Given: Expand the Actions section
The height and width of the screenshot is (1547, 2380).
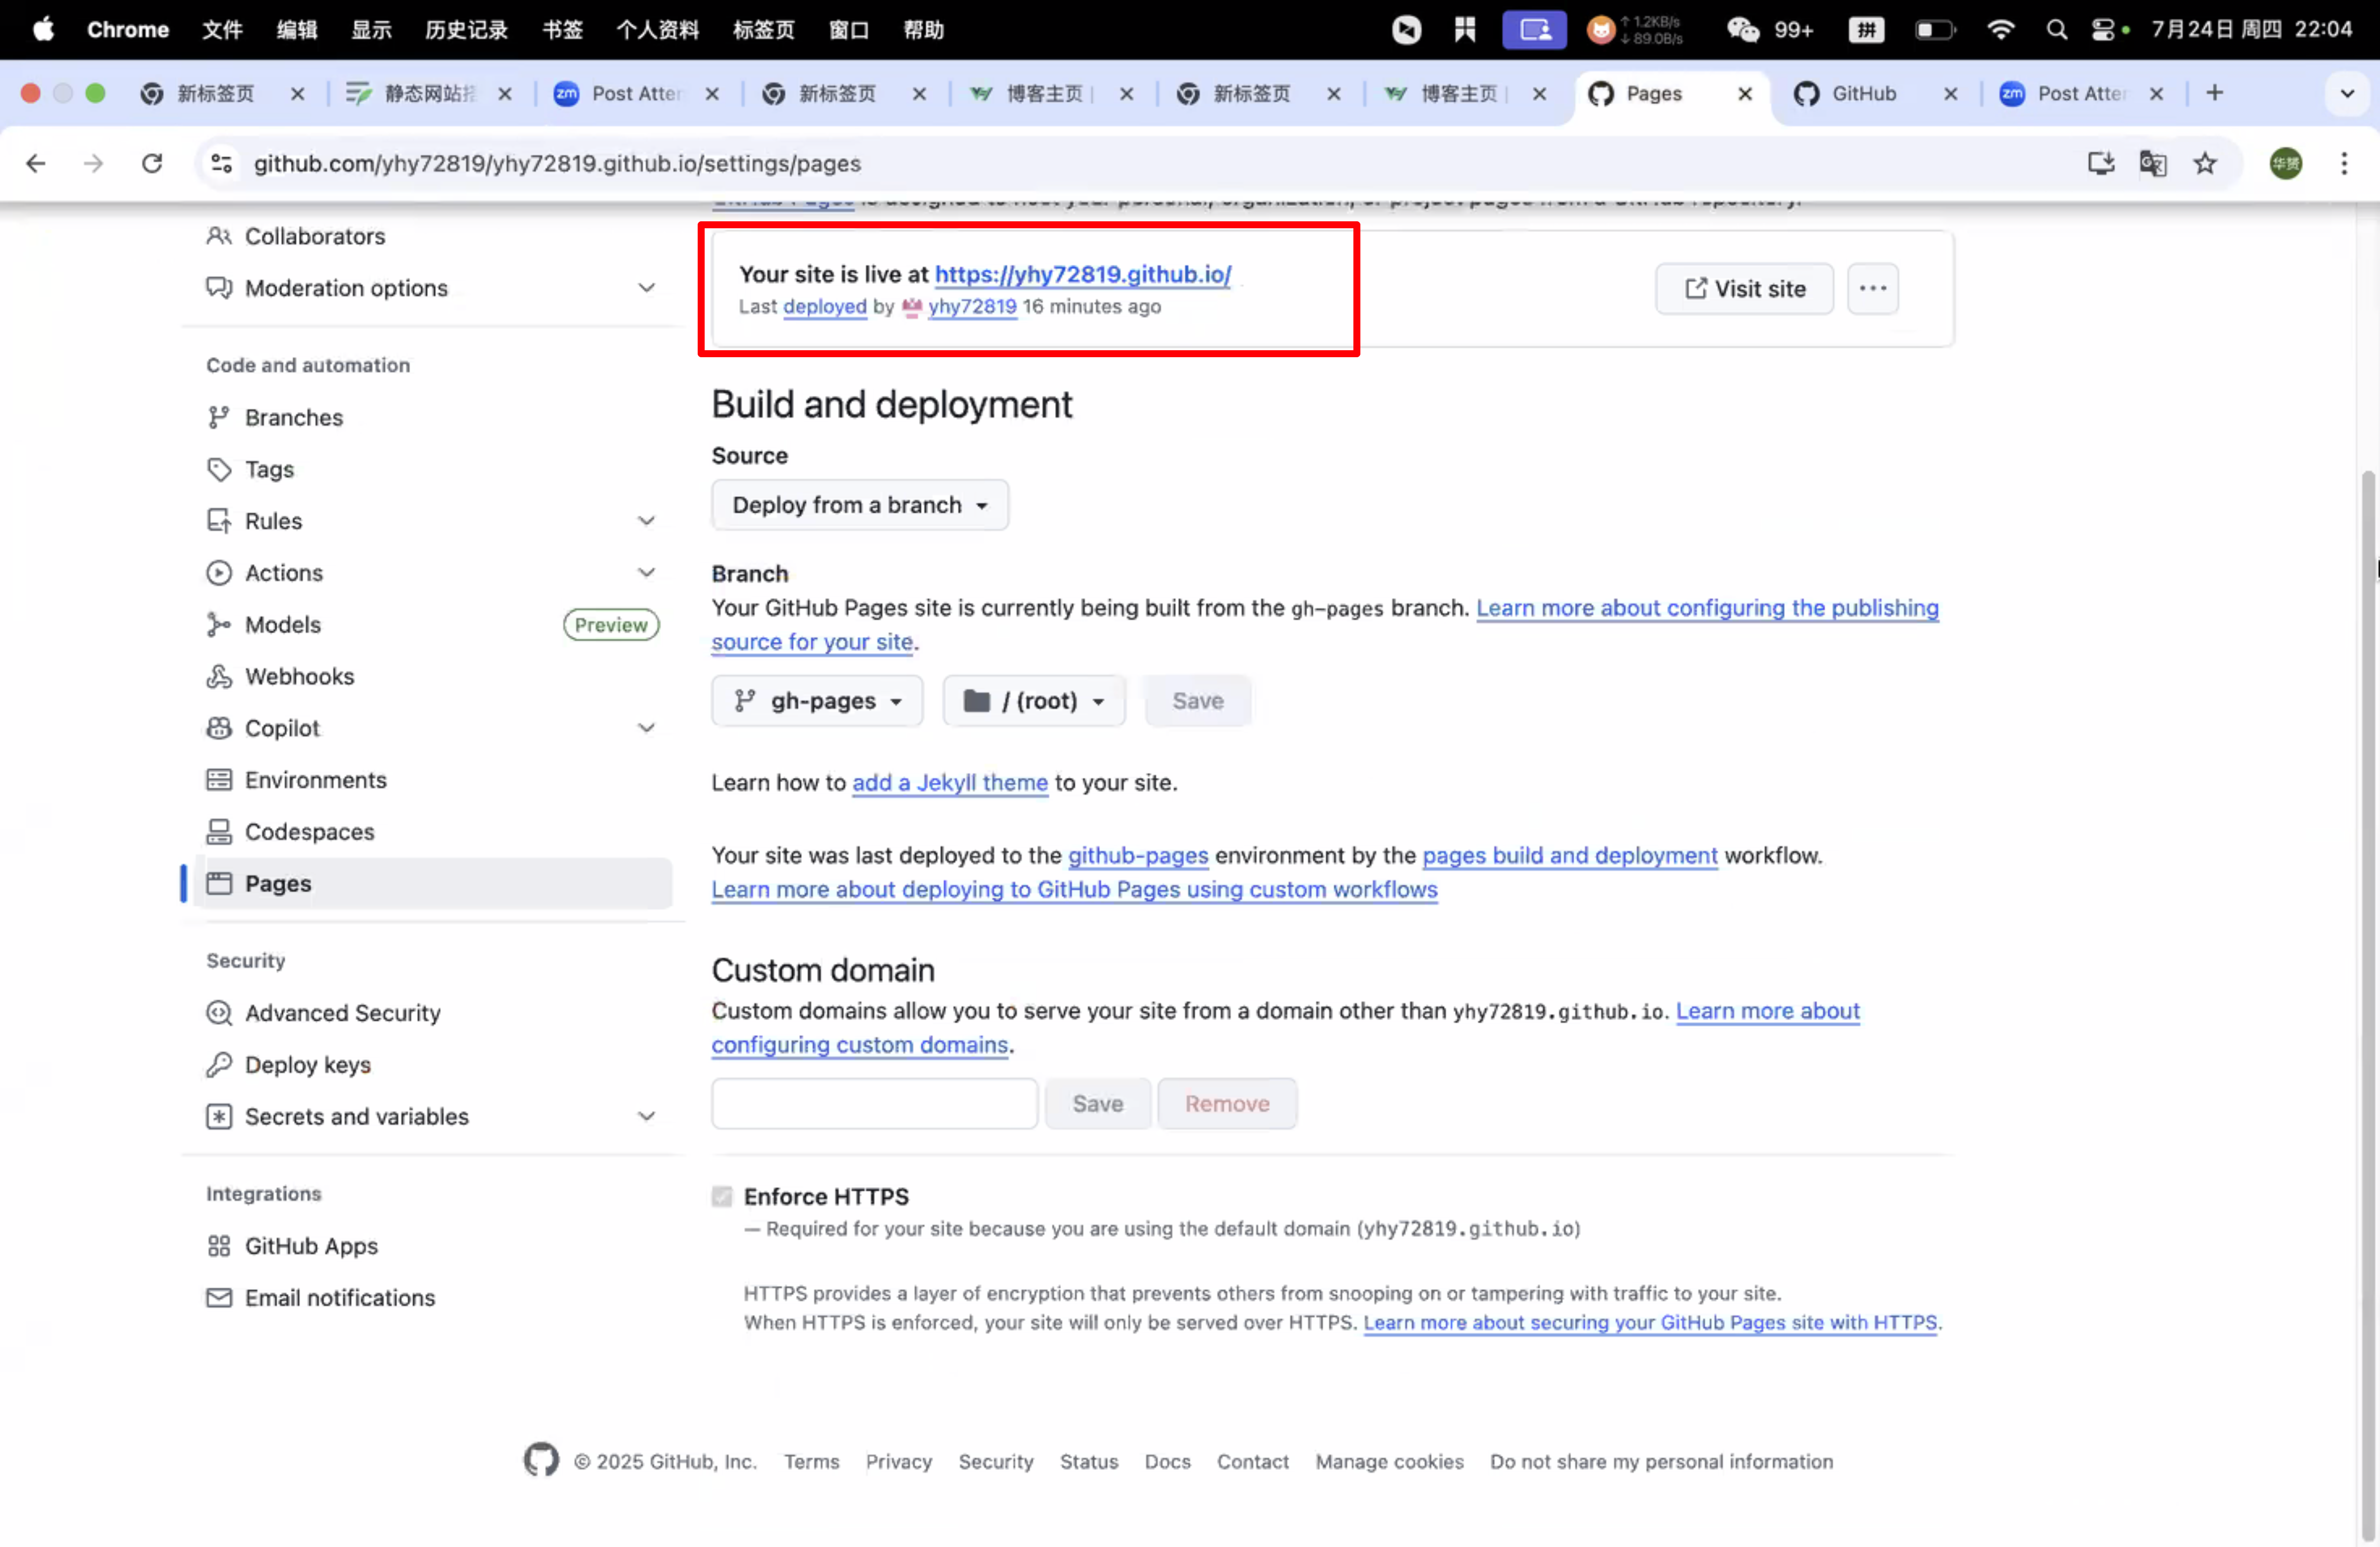Looking at the screenshot, I should tap(647, 573).
